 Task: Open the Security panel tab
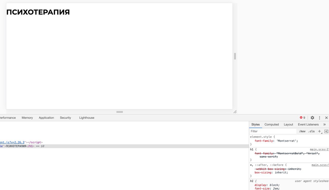point(65,118)
